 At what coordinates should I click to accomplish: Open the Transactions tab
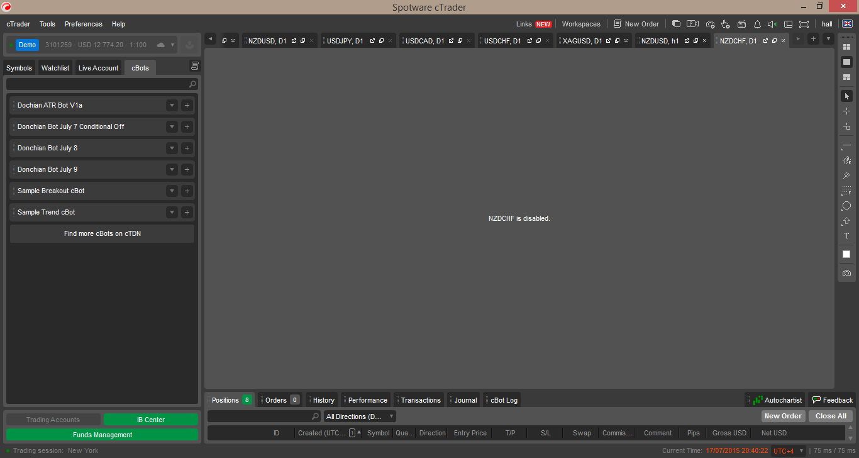click(x=419, y=400)
